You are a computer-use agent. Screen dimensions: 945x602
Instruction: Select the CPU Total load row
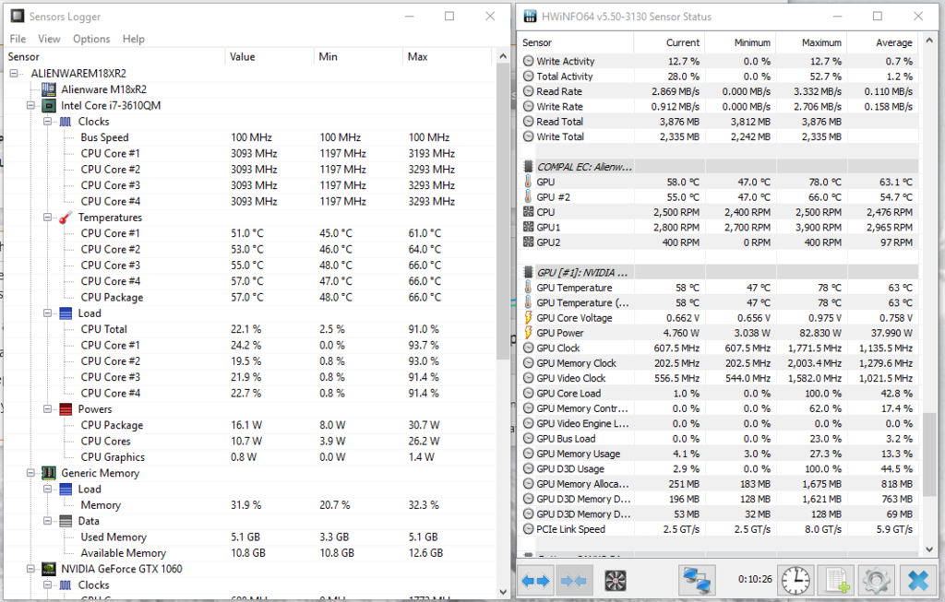tap(249, 329)
